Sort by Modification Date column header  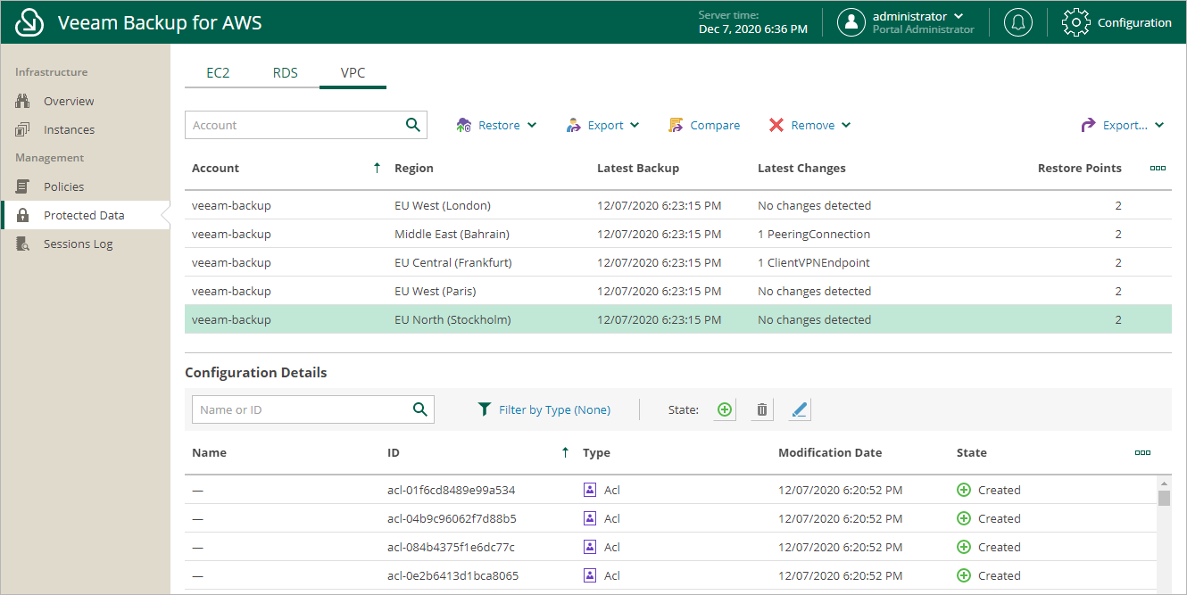pos(830,452)
